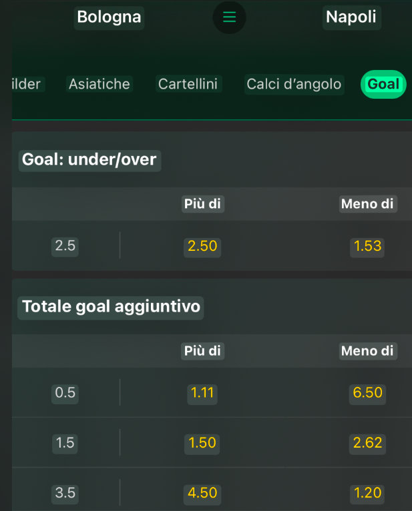Image resolution: width=412 pixels, height=511 pixels.
Task: Pick under 0.5 goals odds 6.50
Action: [x=367, y=393]
